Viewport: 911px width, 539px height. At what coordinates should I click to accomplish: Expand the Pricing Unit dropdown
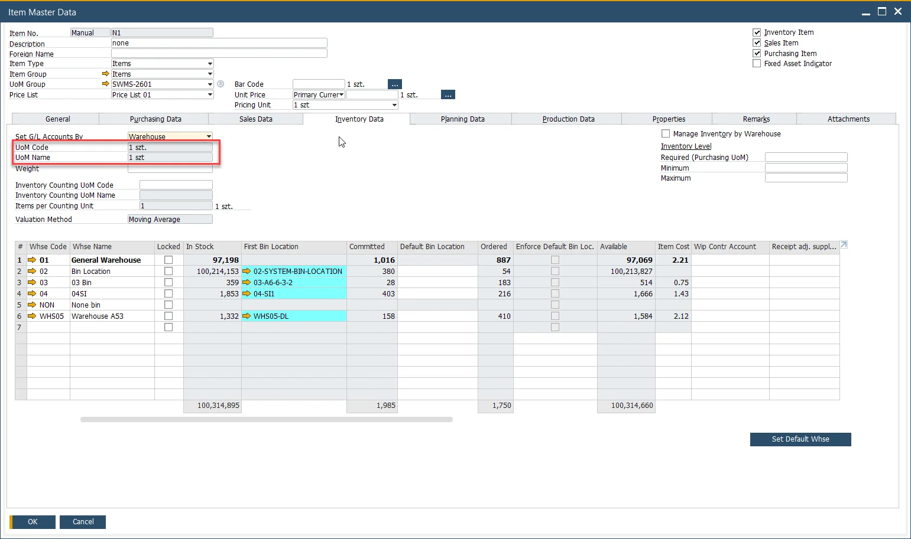pos(394,105)
